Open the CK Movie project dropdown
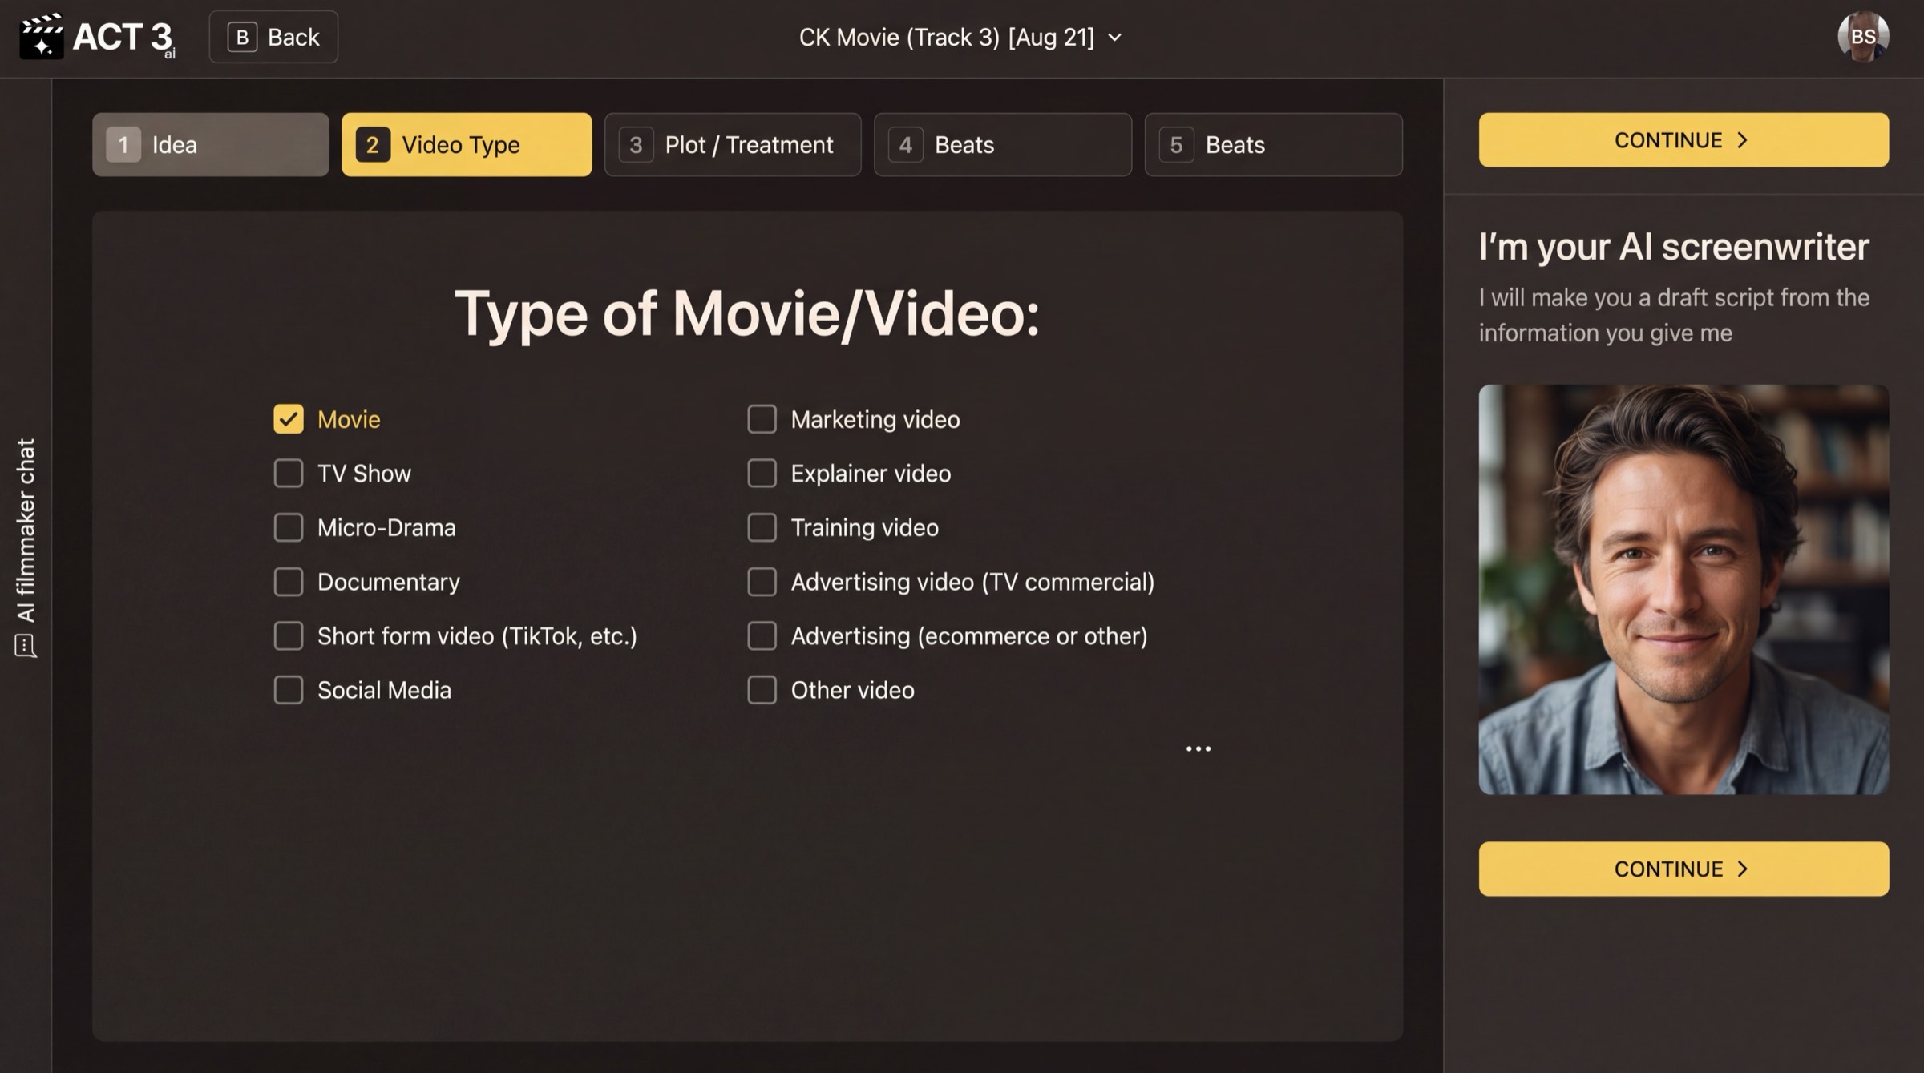Viewport: 1924px width, 1073px height. click(960, 37)
